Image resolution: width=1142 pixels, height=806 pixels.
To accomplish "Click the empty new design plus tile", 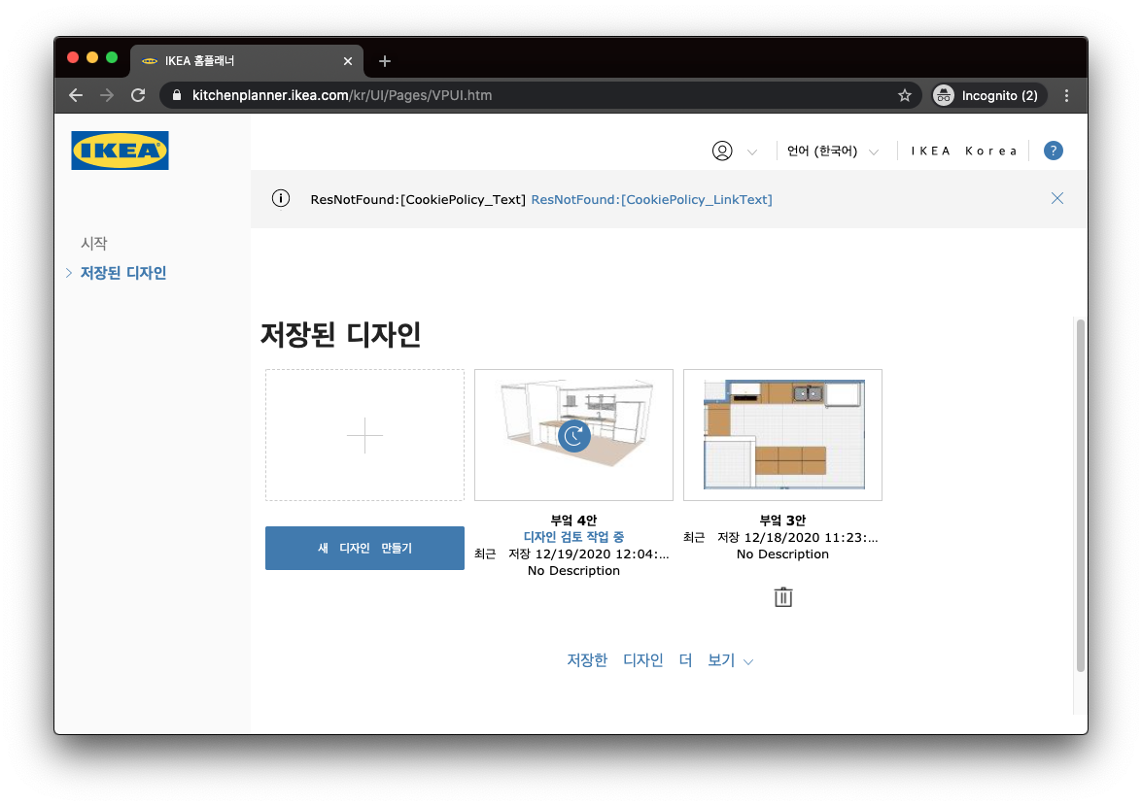I will [x=364, y=435].
